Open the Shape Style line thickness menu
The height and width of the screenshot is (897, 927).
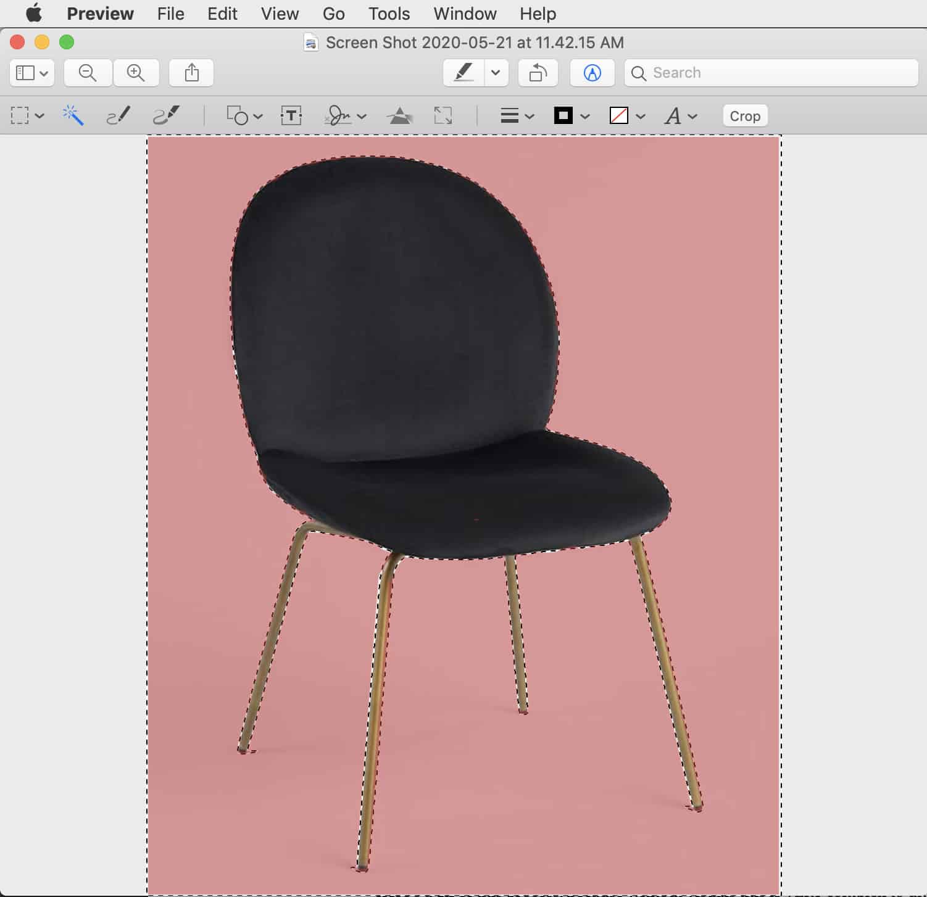tap(509, 115)
